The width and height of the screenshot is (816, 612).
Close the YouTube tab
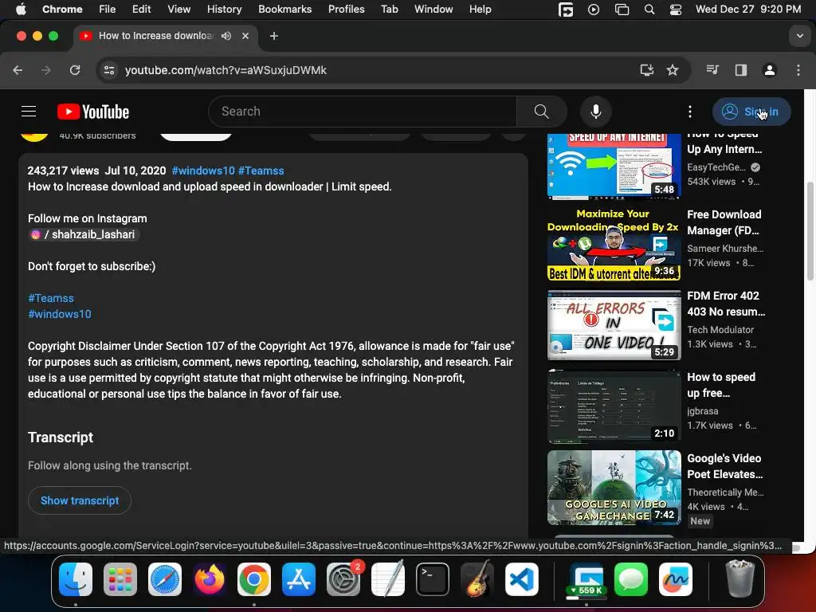click(245, 36)
